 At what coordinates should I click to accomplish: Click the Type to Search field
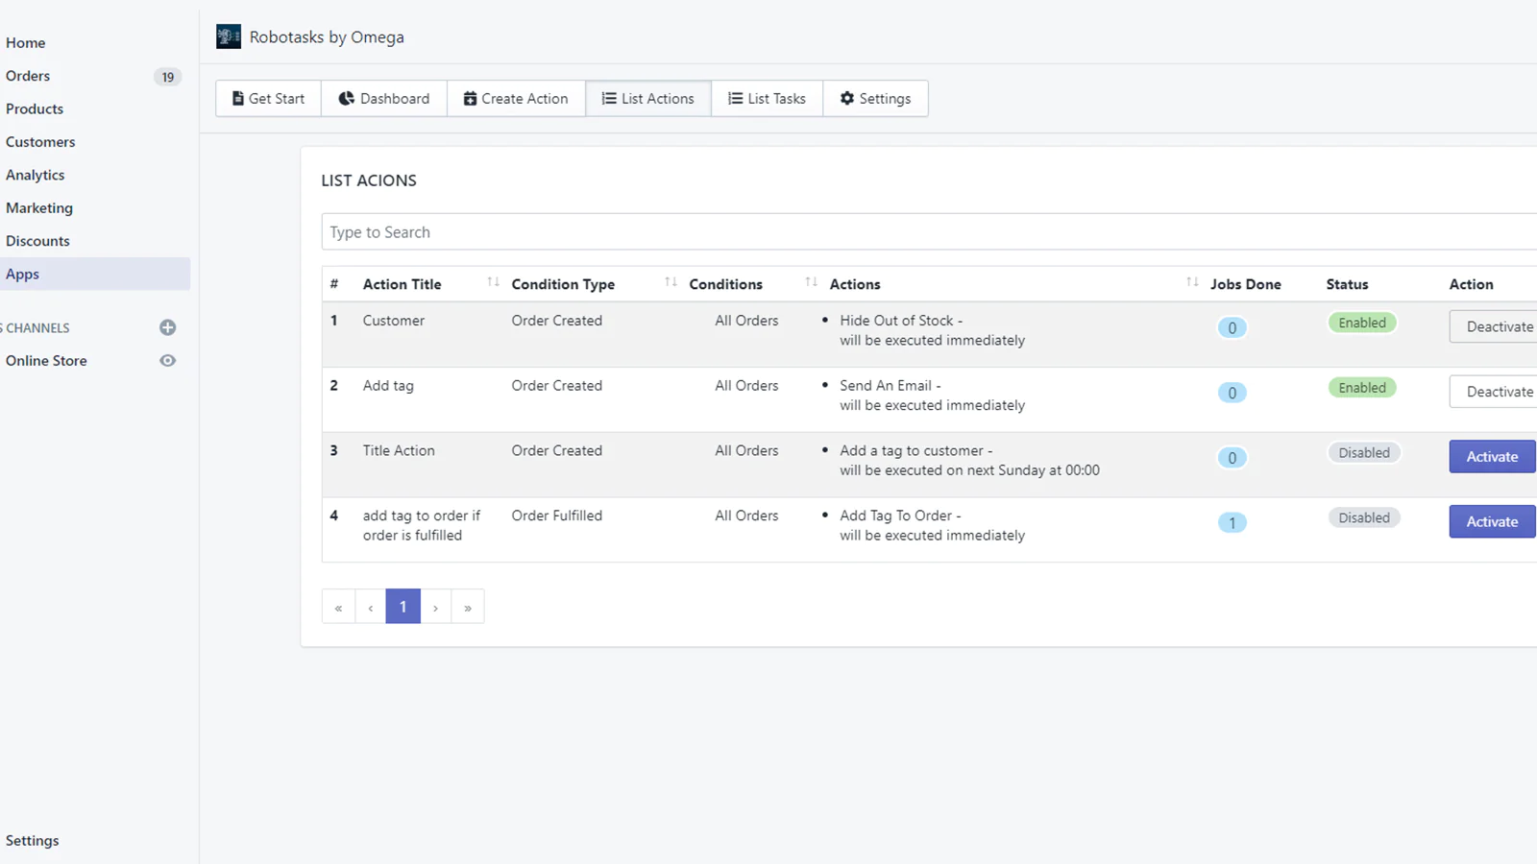672,231
